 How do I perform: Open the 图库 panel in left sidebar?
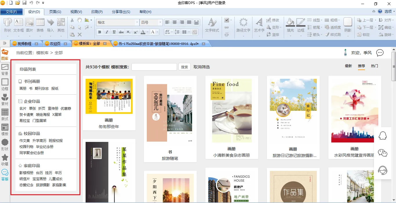tap(5, 54)
